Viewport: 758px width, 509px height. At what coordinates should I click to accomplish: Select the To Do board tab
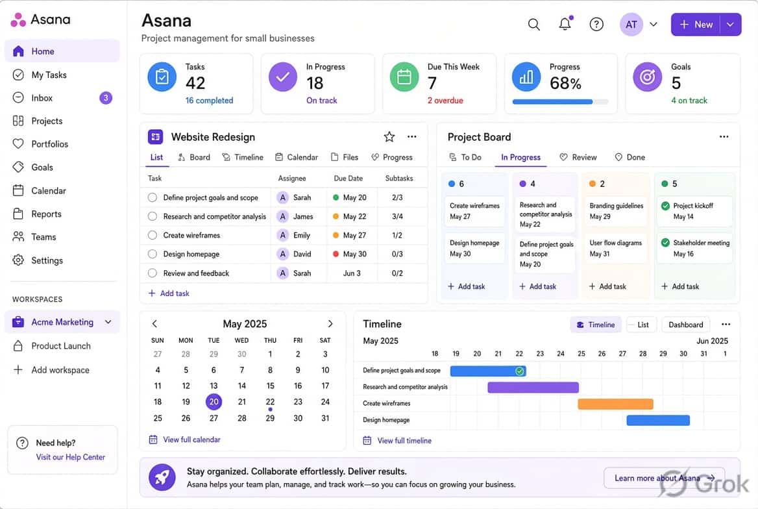(x=465, y=157)
